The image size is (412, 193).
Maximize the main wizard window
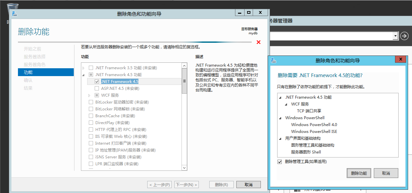[x=249, y=12]
